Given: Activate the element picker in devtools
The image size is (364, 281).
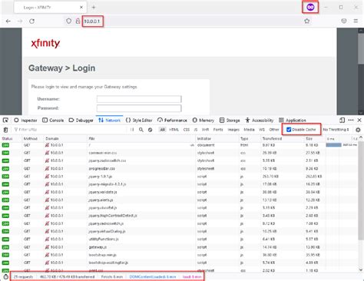Looking at the screenshot, I should coord(5,120).
